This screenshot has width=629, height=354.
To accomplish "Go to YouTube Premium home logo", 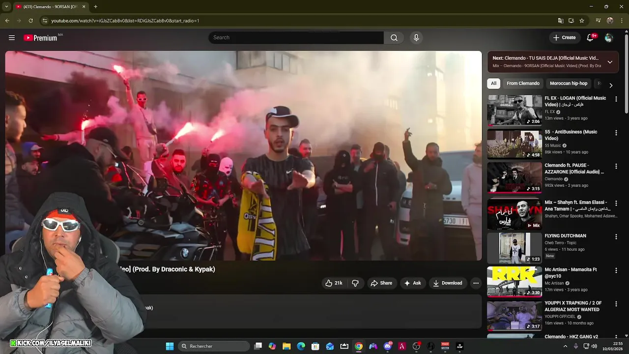I will click(40, 38).
